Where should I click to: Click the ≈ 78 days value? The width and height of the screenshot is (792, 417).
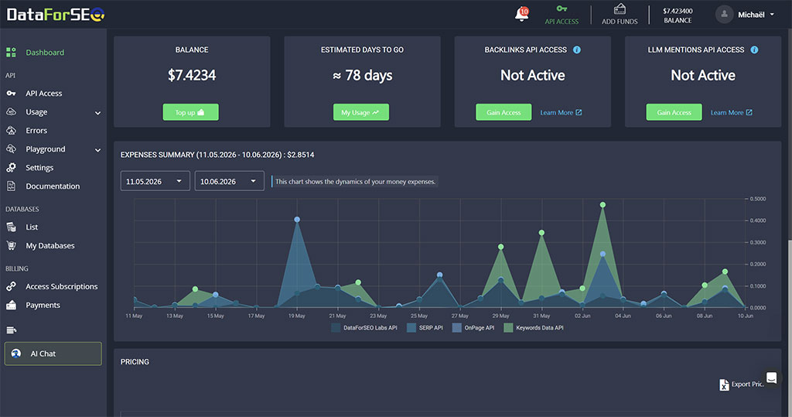362,75
